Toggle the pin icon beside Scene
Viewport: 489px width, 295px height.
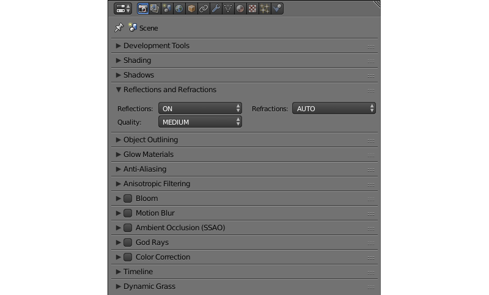[x=119, y=27]
